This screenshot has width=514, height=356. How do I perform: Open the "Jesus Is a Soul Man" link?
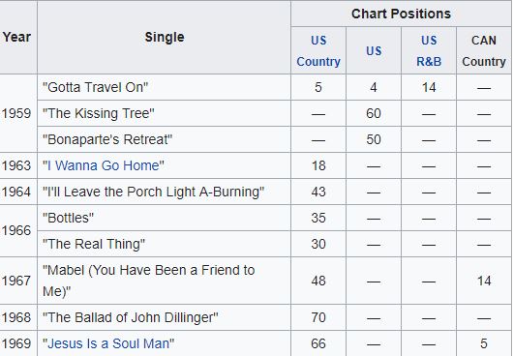(108, 343)
